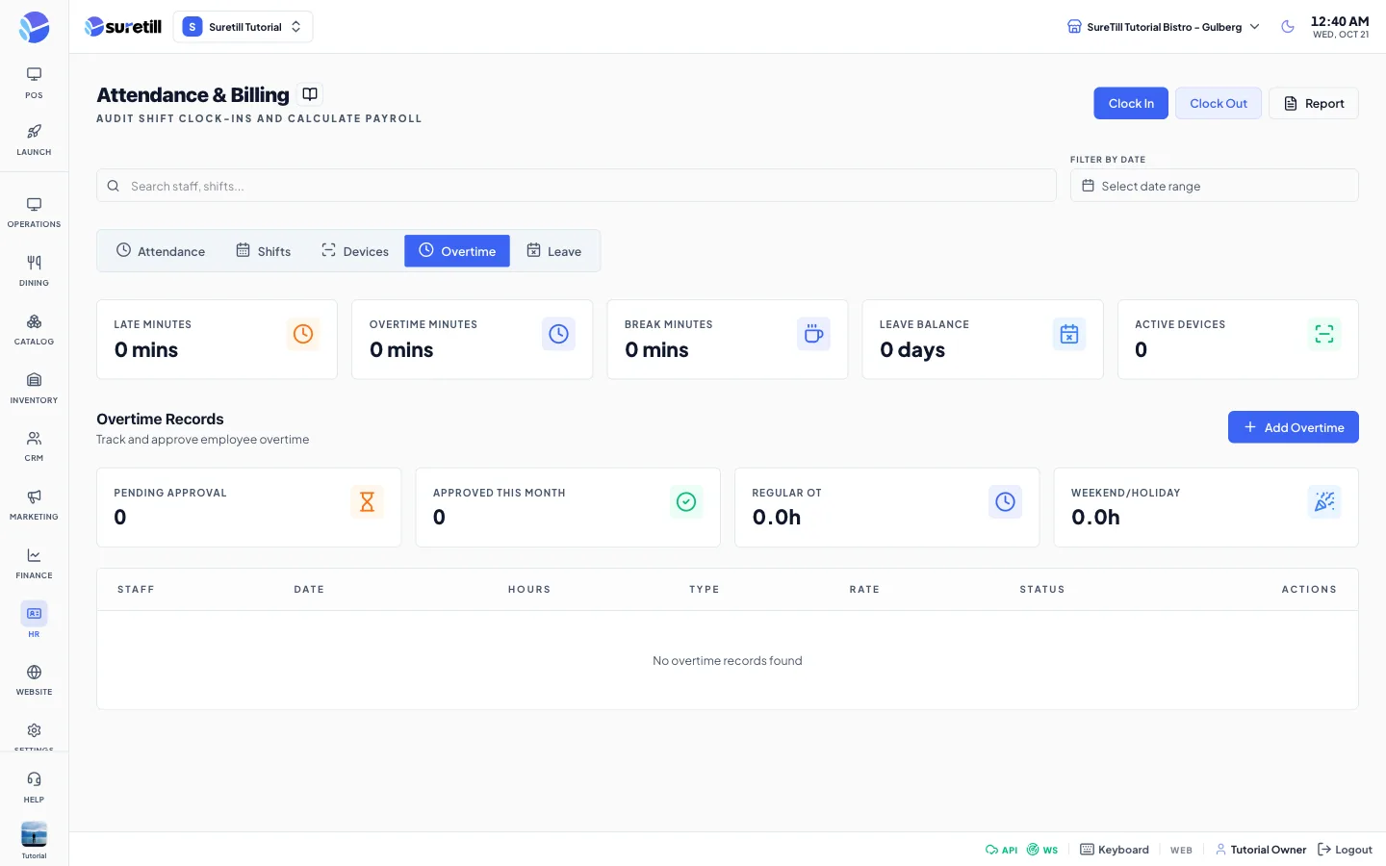Open the Website globe section
This screenshot has width=1386, height=866.
34,680
